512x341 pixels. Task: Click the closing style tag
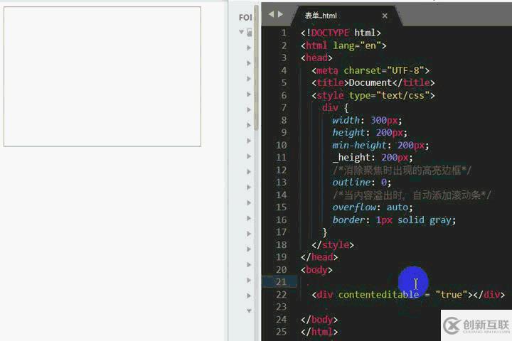[x=333, y=244]
